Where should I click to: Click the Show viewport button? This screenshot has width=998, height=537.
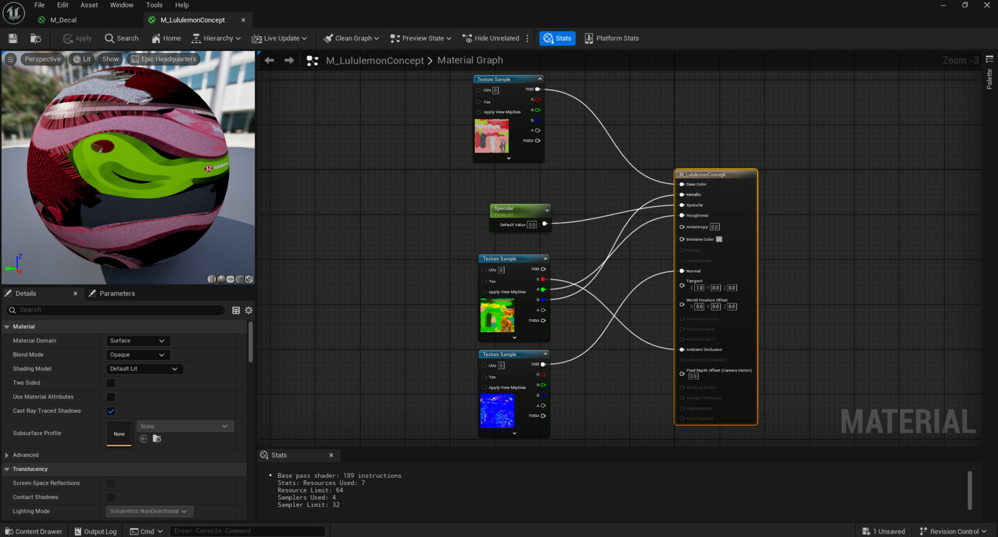point(110,59)
